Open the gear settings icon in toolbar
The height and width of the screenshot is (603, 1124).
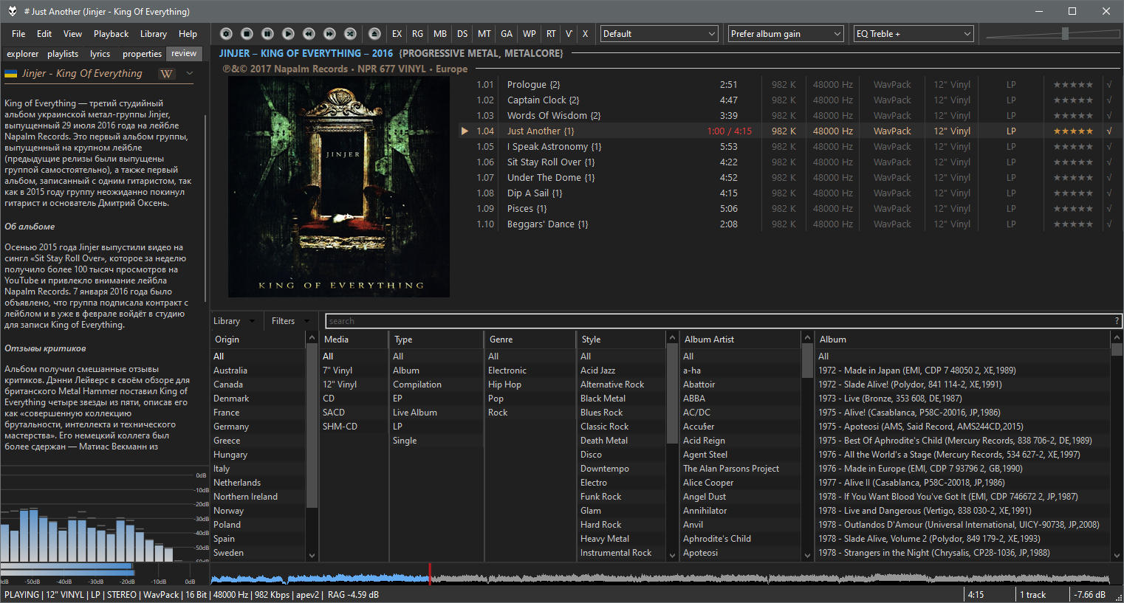[227, 34]
